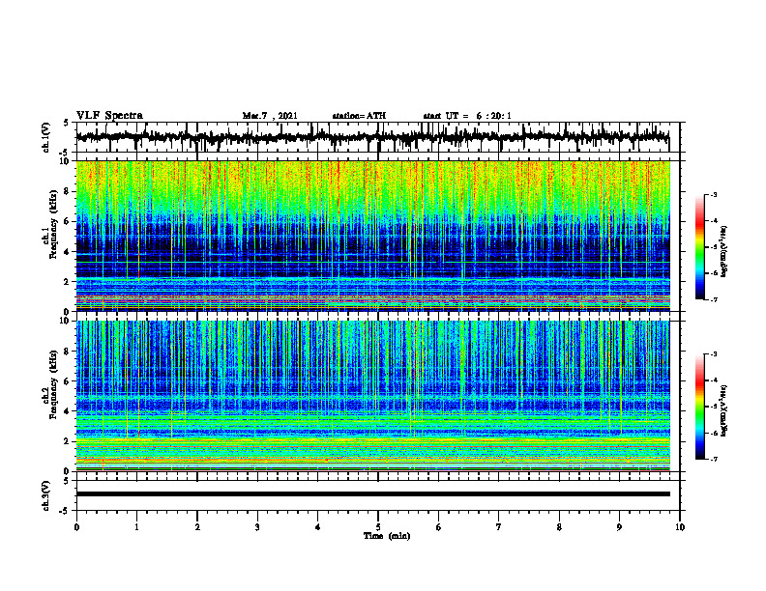This screenshot has width=766, height=591.
Task: Click the "ch.1(V)" y-axis label
Action: click(46, 137)
